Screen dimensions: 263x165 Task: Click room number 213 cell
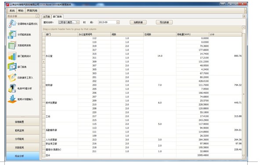click(x=94, y=139)
